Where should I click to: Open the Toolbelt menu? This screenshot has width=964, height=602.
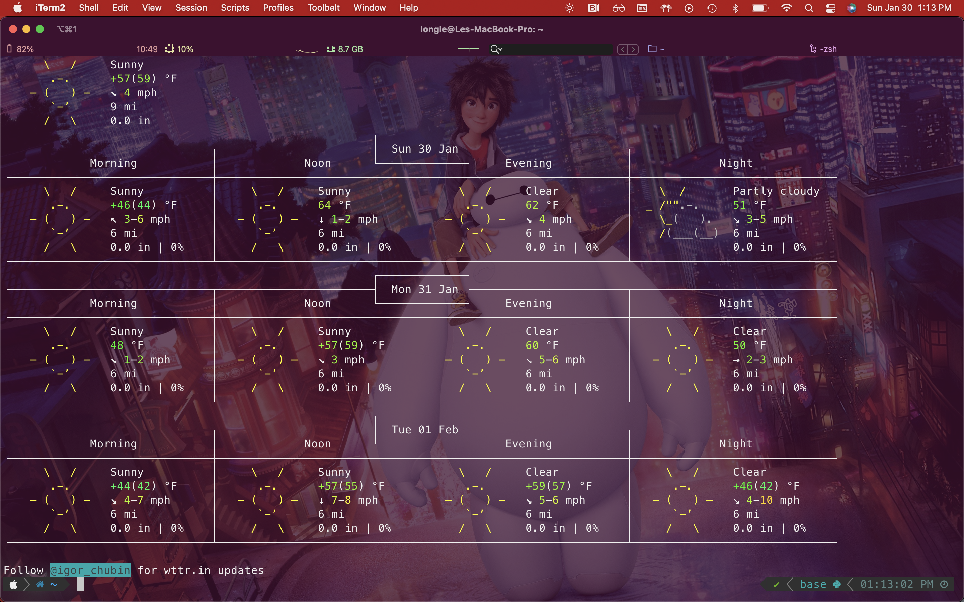323,8
